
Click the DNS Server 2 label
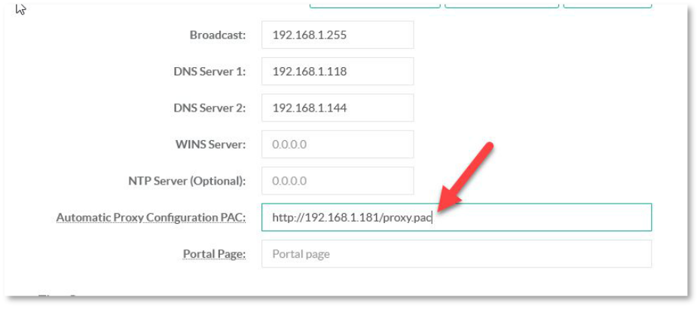209,108
